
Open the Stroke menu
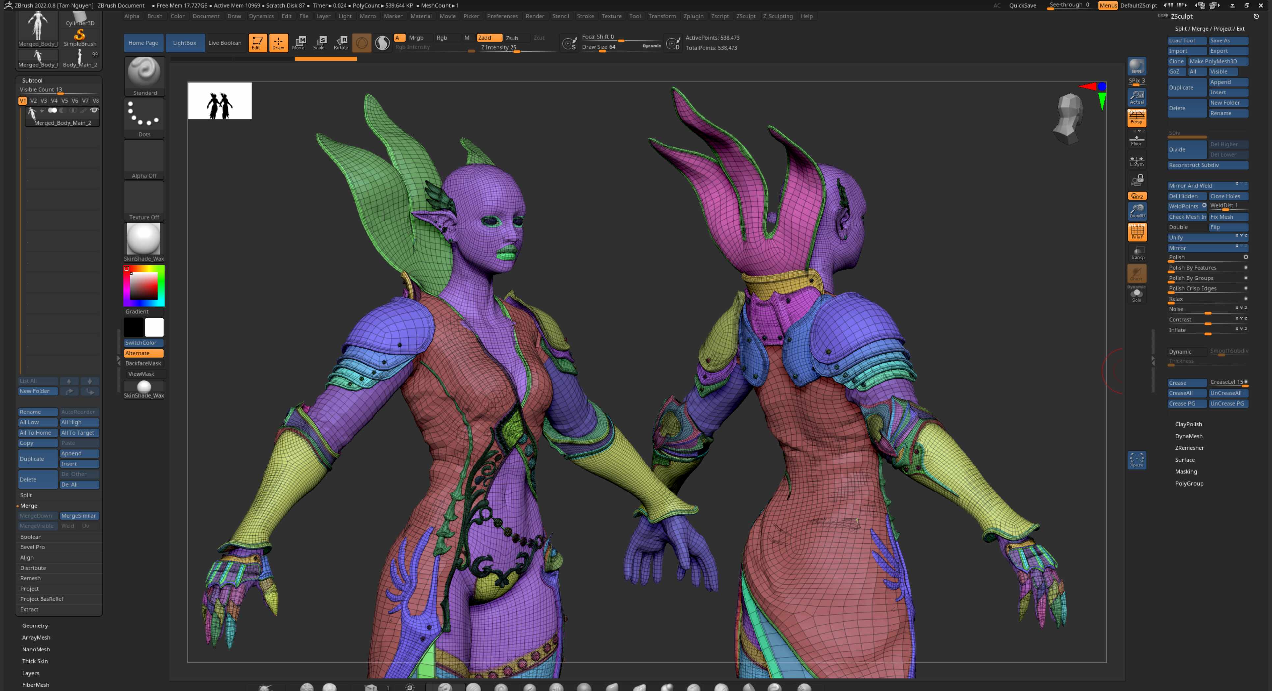pos(585,16)
